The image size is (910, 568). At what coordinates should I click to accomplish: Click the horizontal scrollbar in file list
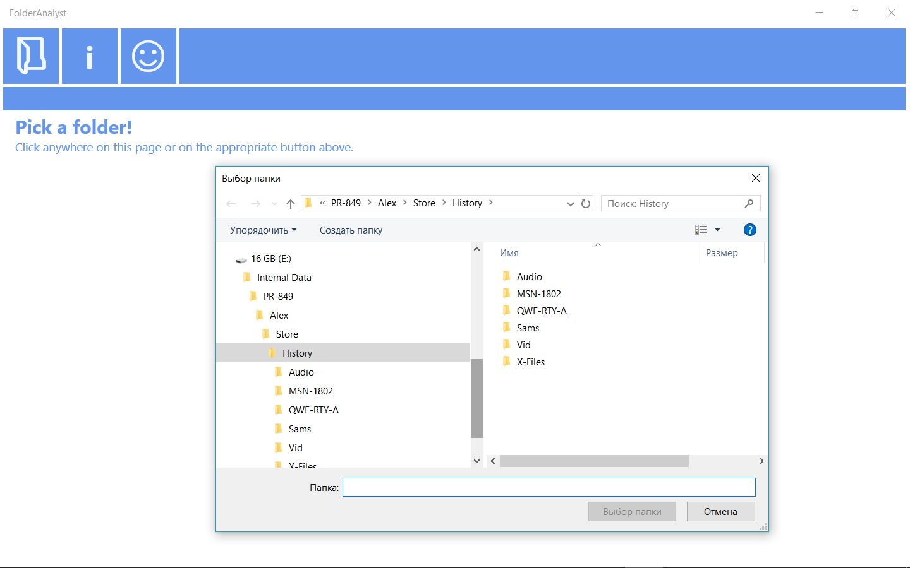point(594,461)
